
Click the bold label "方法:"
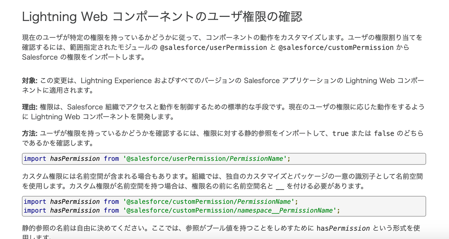point(30,133)
